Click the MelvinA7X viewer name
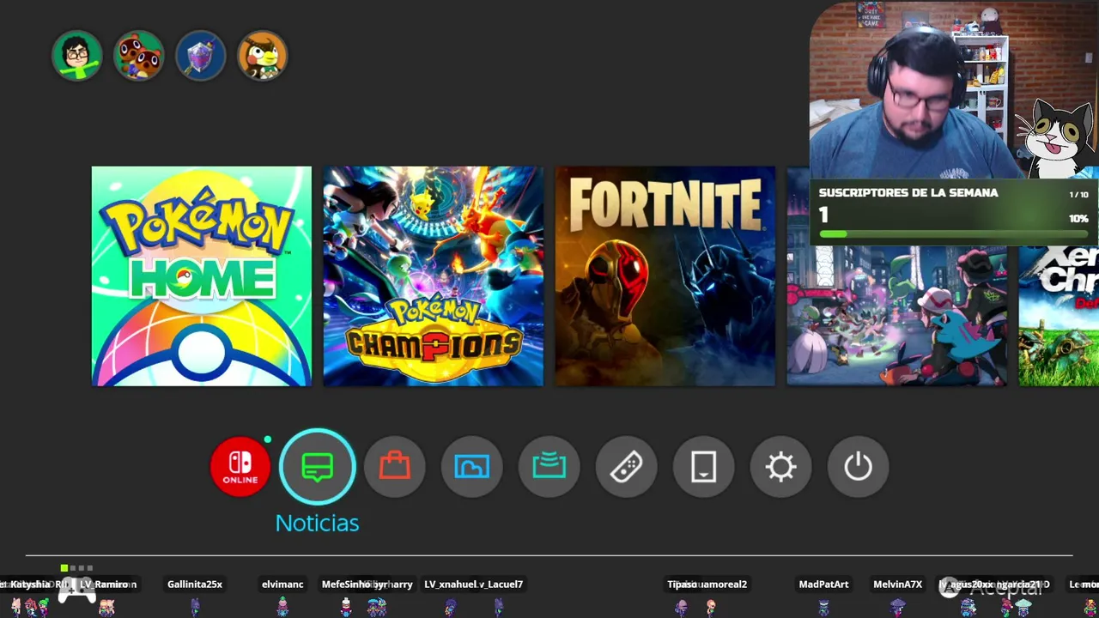 tap(897, 585)
